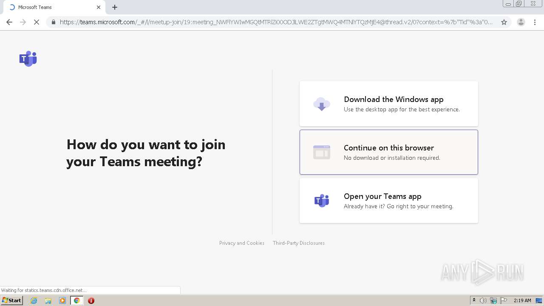Choose Open your Teams app option
The width and height of the screenshot is (544, 306).
389,201
